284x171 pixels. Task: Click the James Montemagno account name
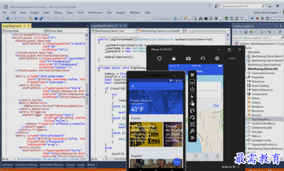coord(266,13)
